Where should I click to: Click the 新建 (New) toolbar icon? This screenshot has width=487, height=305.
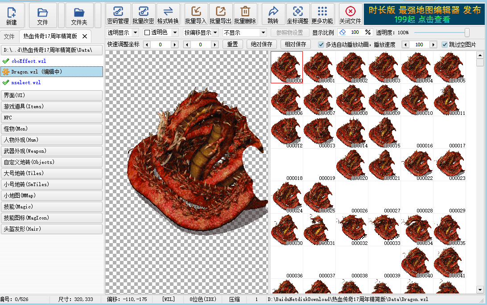[12, 16]
